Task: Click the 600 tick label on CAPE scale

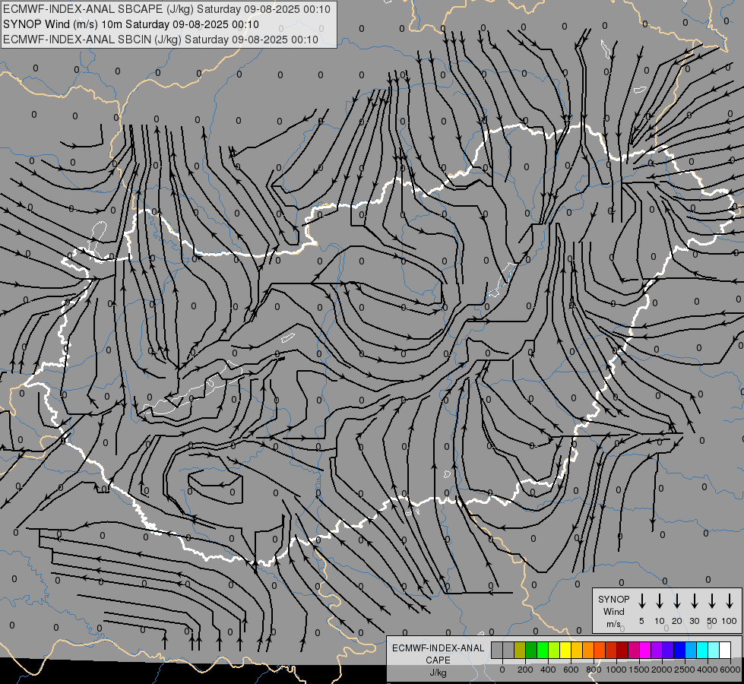Action: coord(571,670)
